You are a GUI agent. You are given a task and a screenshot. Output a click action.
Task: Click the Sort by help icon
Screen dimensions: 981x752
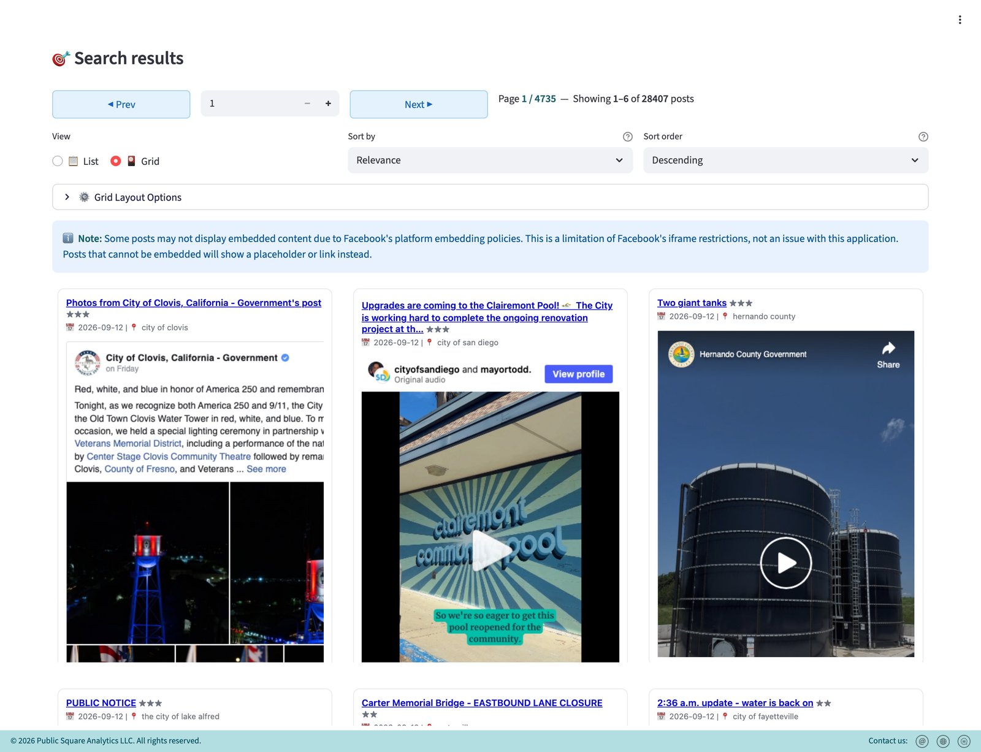[627, 137]
